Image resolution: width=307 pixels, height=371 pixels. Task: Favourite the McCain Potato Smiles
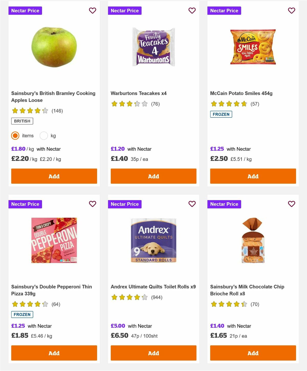pos(291,10)
